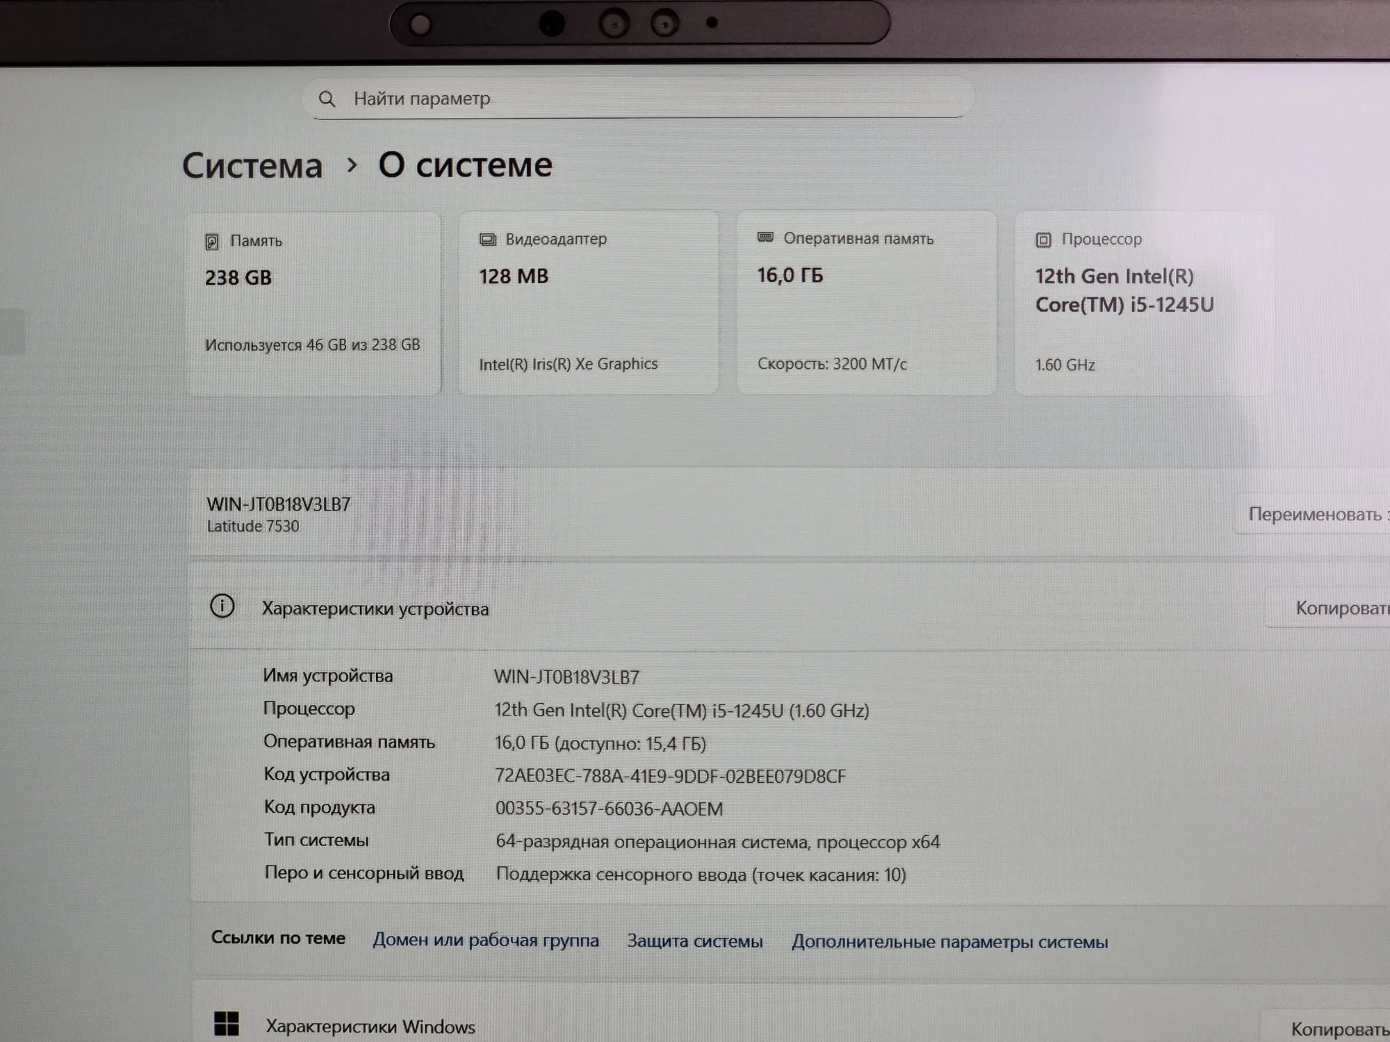
Task: Select the Код продукта value 00355-63157-66036-AAOEM
Action: (x=609, y=809)
